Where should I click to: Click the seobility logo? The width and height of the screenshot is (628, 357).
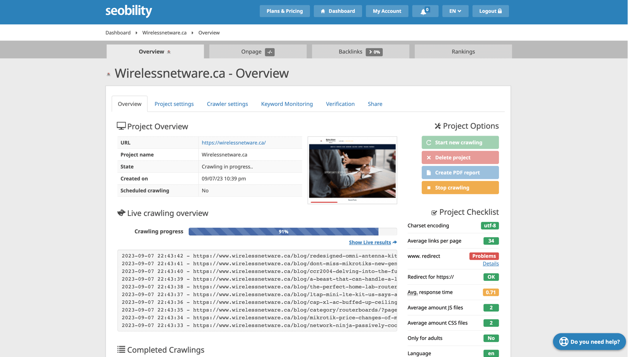pyautogui.click(x=129, y=11)
